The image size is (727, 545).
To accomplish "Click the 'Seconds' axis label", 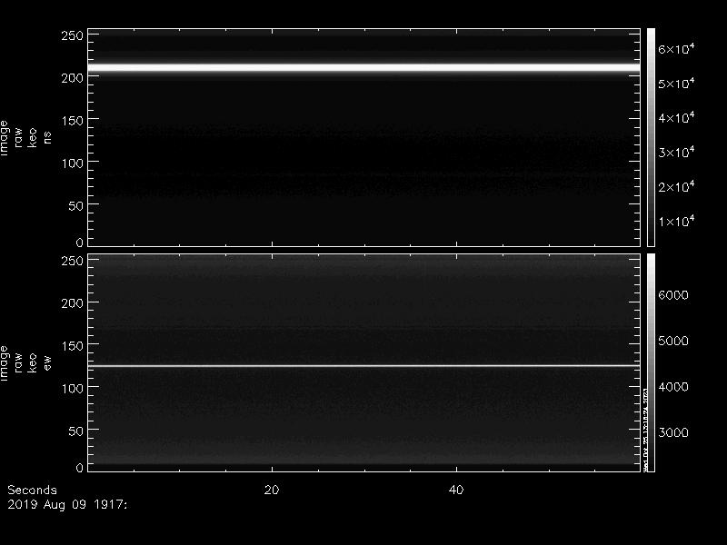I will [x=32, y=490].
